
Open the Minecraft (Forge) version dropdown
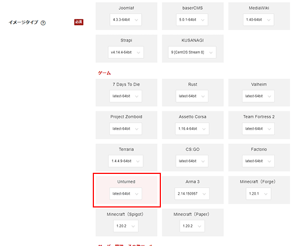tap(259, 194)
